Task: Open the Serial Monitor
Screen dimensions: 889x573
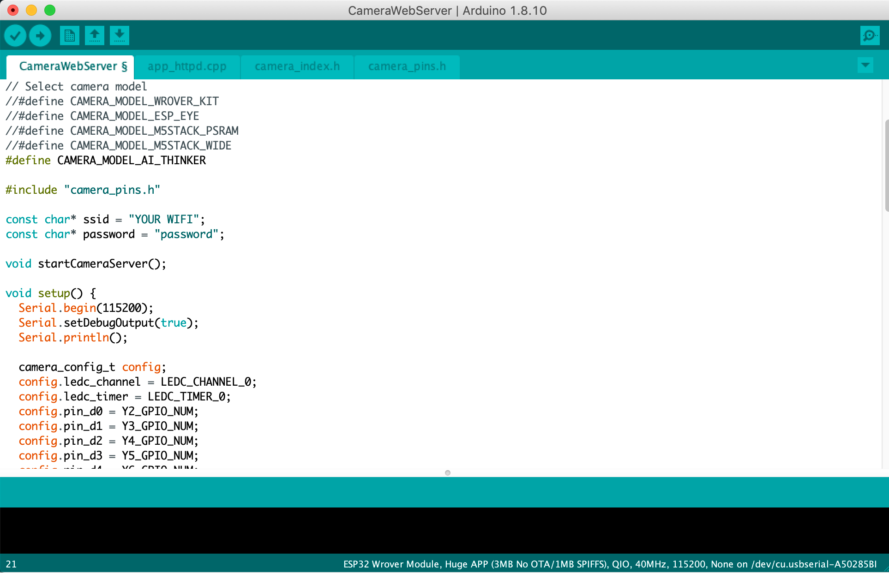Action: (870, 36)
